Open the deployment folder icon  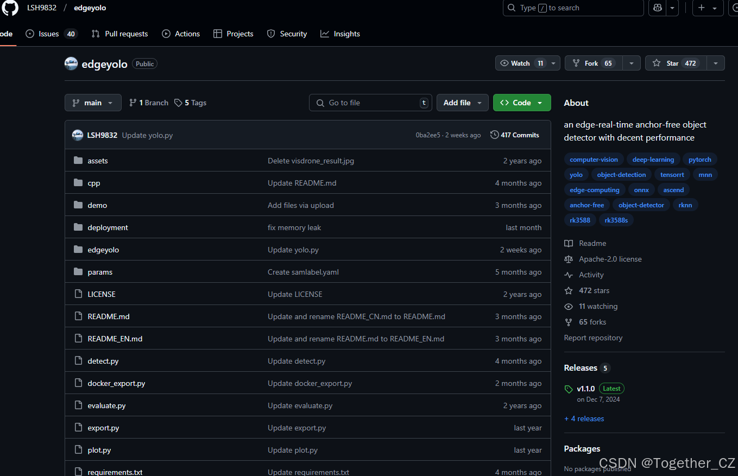[x=78, y=227]
